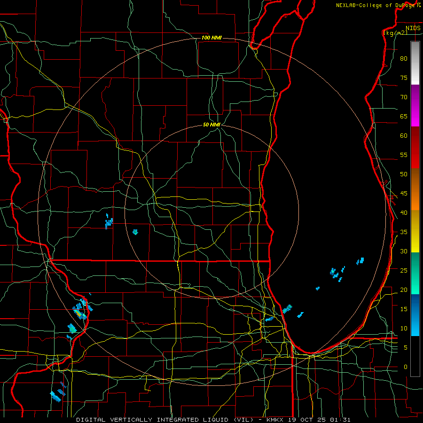Image resolution: width=423 pixels, height=423 pixels.
Task: Pick the yellow band of the color bar
Action: tap(415, 231)
